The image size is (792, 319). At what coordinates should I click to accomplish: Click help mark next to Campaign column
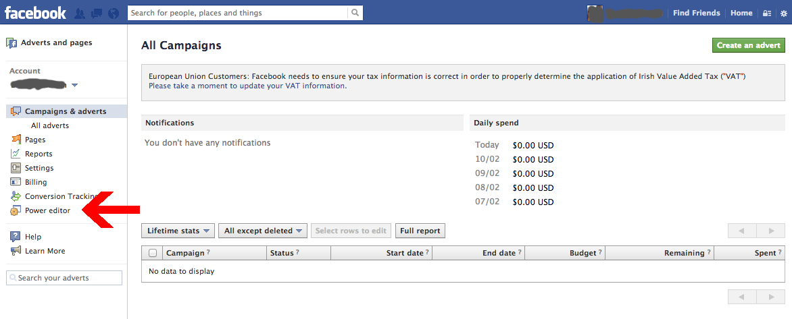coord(208,252)
